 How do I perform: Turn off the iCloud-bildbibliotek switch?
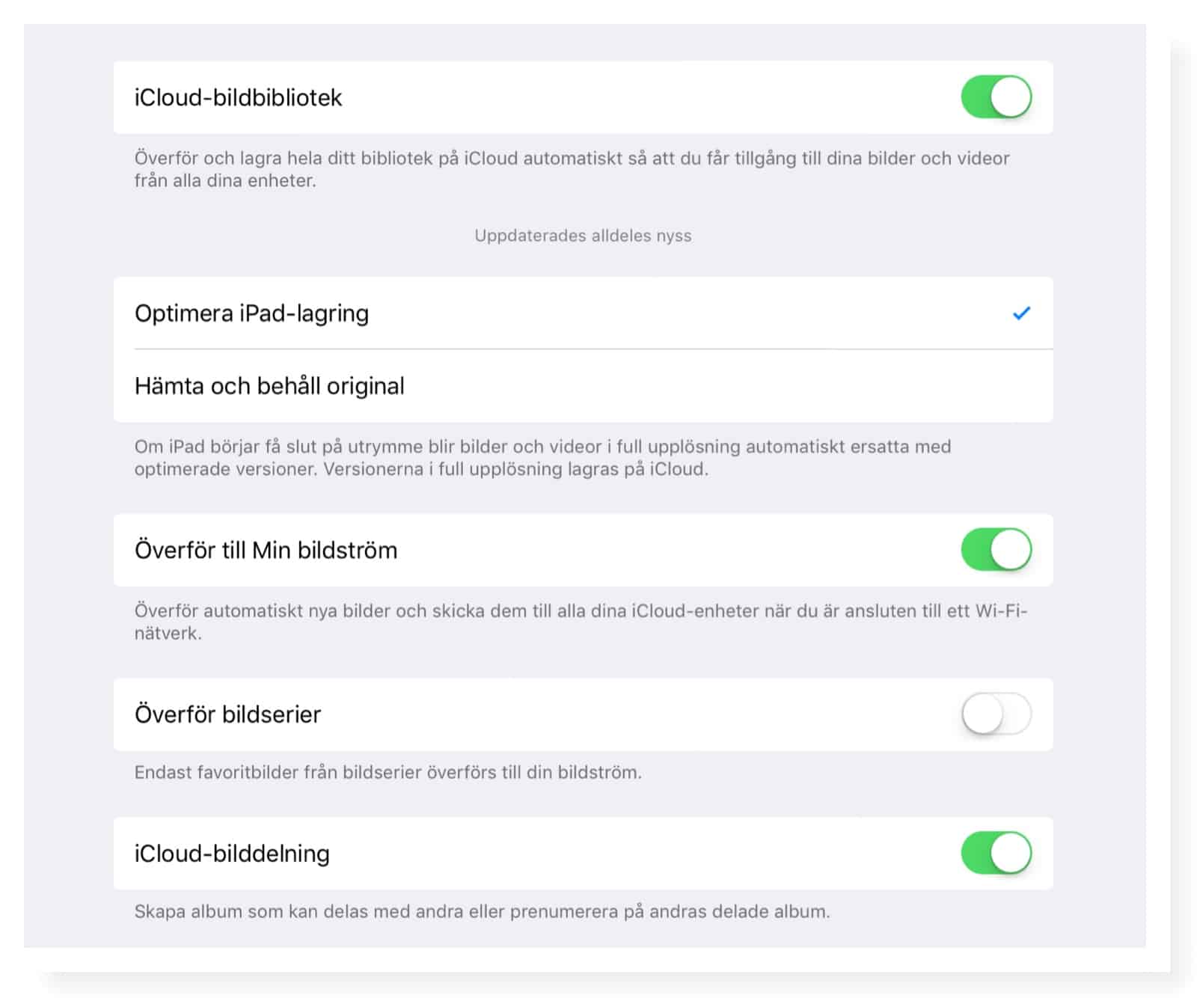996,97
